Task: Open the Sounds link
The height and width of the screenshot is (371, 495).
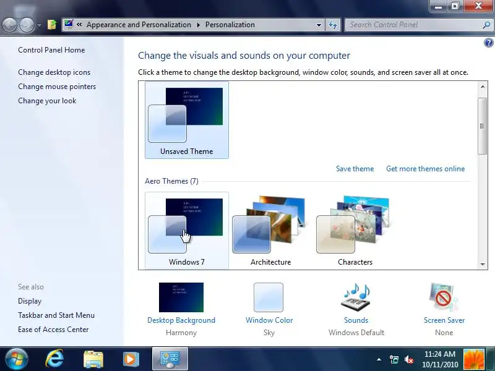Action: tap(356, 320)
